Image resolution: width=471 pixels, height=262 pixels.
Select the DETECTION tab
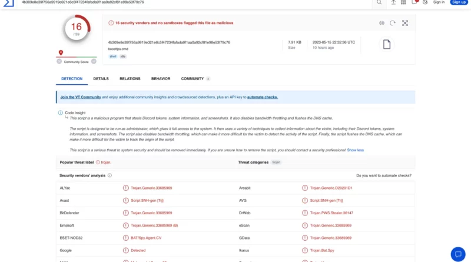pos(72,79)
